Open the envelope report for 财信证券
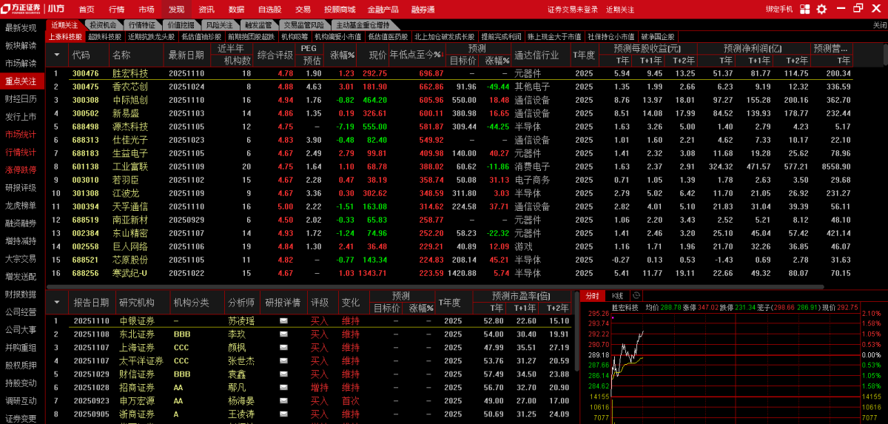This screenshot has height=424, width=888. (283, 374)
